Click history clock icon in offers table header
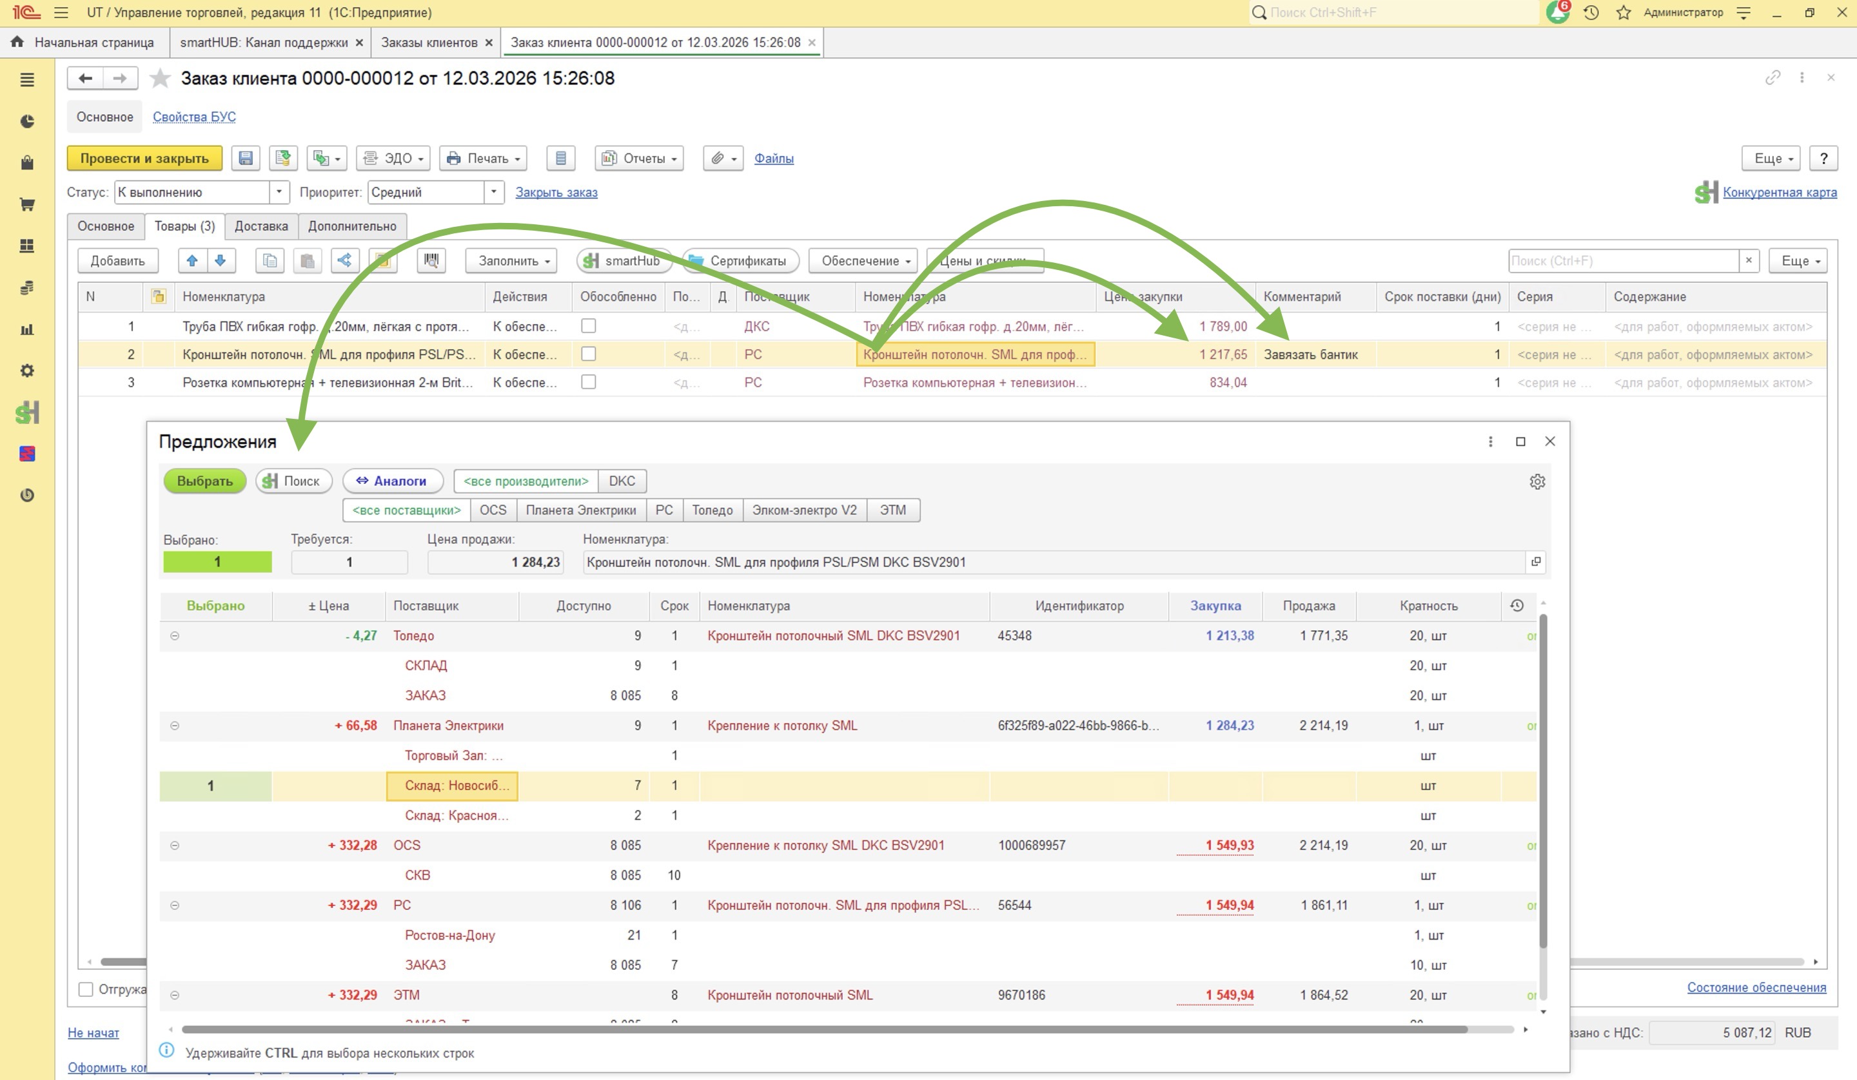Screen dimensions: 1857x1080 point(1517,606)
